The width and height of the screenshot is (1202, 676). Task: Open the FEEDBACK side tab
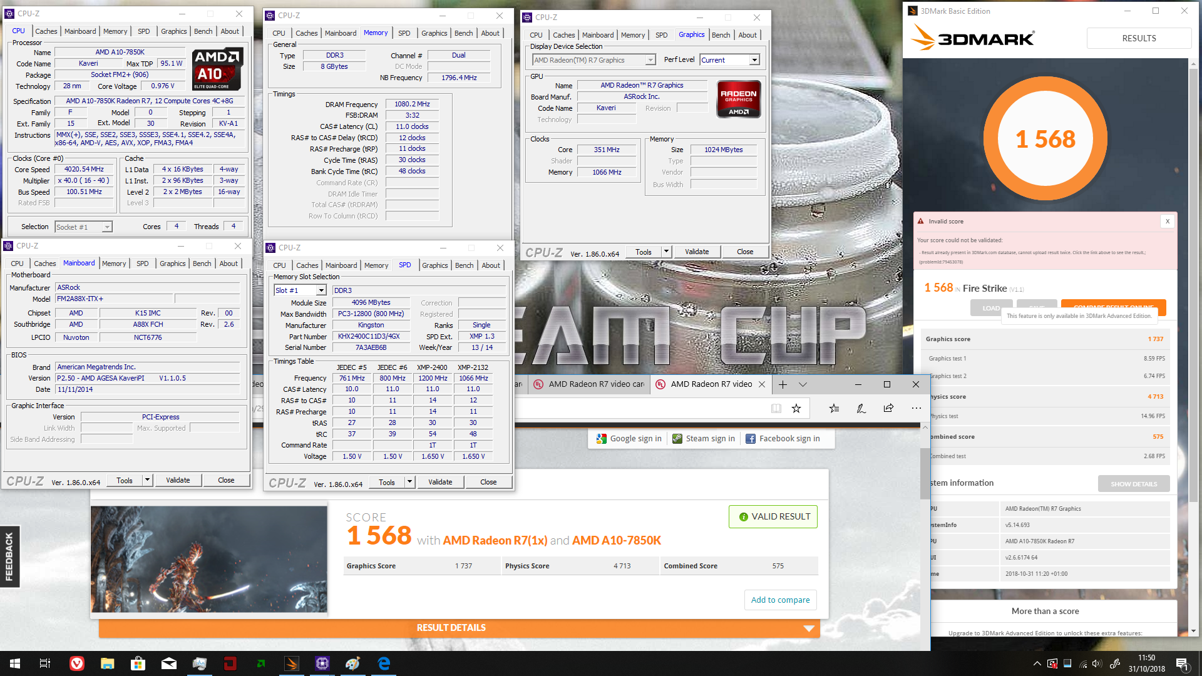coord(9,556)
